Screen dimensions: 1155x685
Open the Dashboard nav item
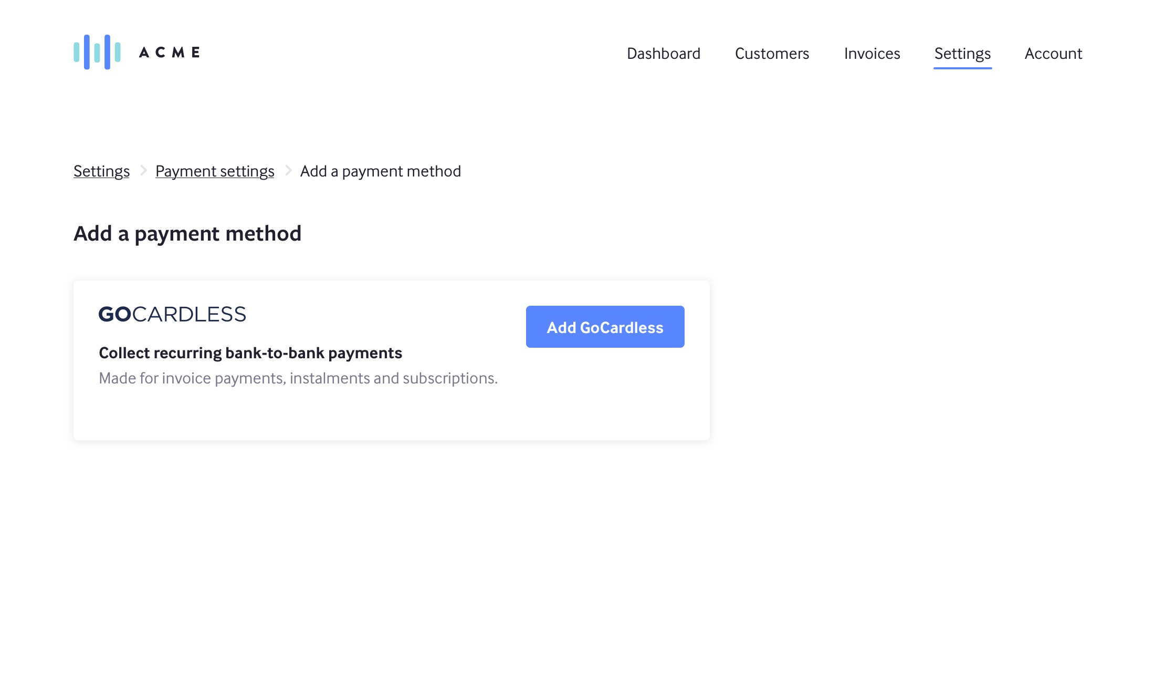click(664, 54)
